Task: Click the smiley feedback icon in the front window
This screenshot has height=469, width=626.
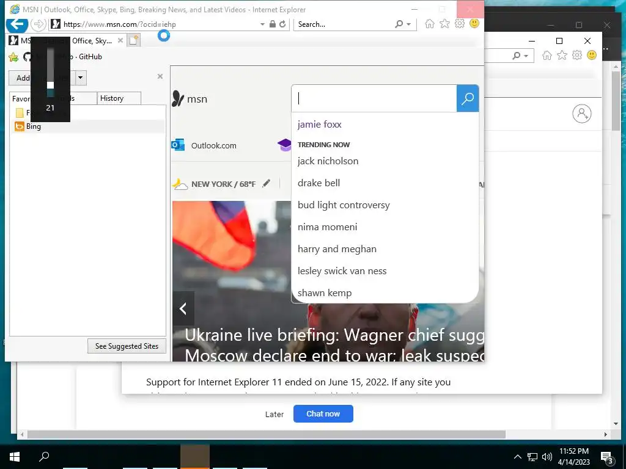Action: (x=474, y=24)
